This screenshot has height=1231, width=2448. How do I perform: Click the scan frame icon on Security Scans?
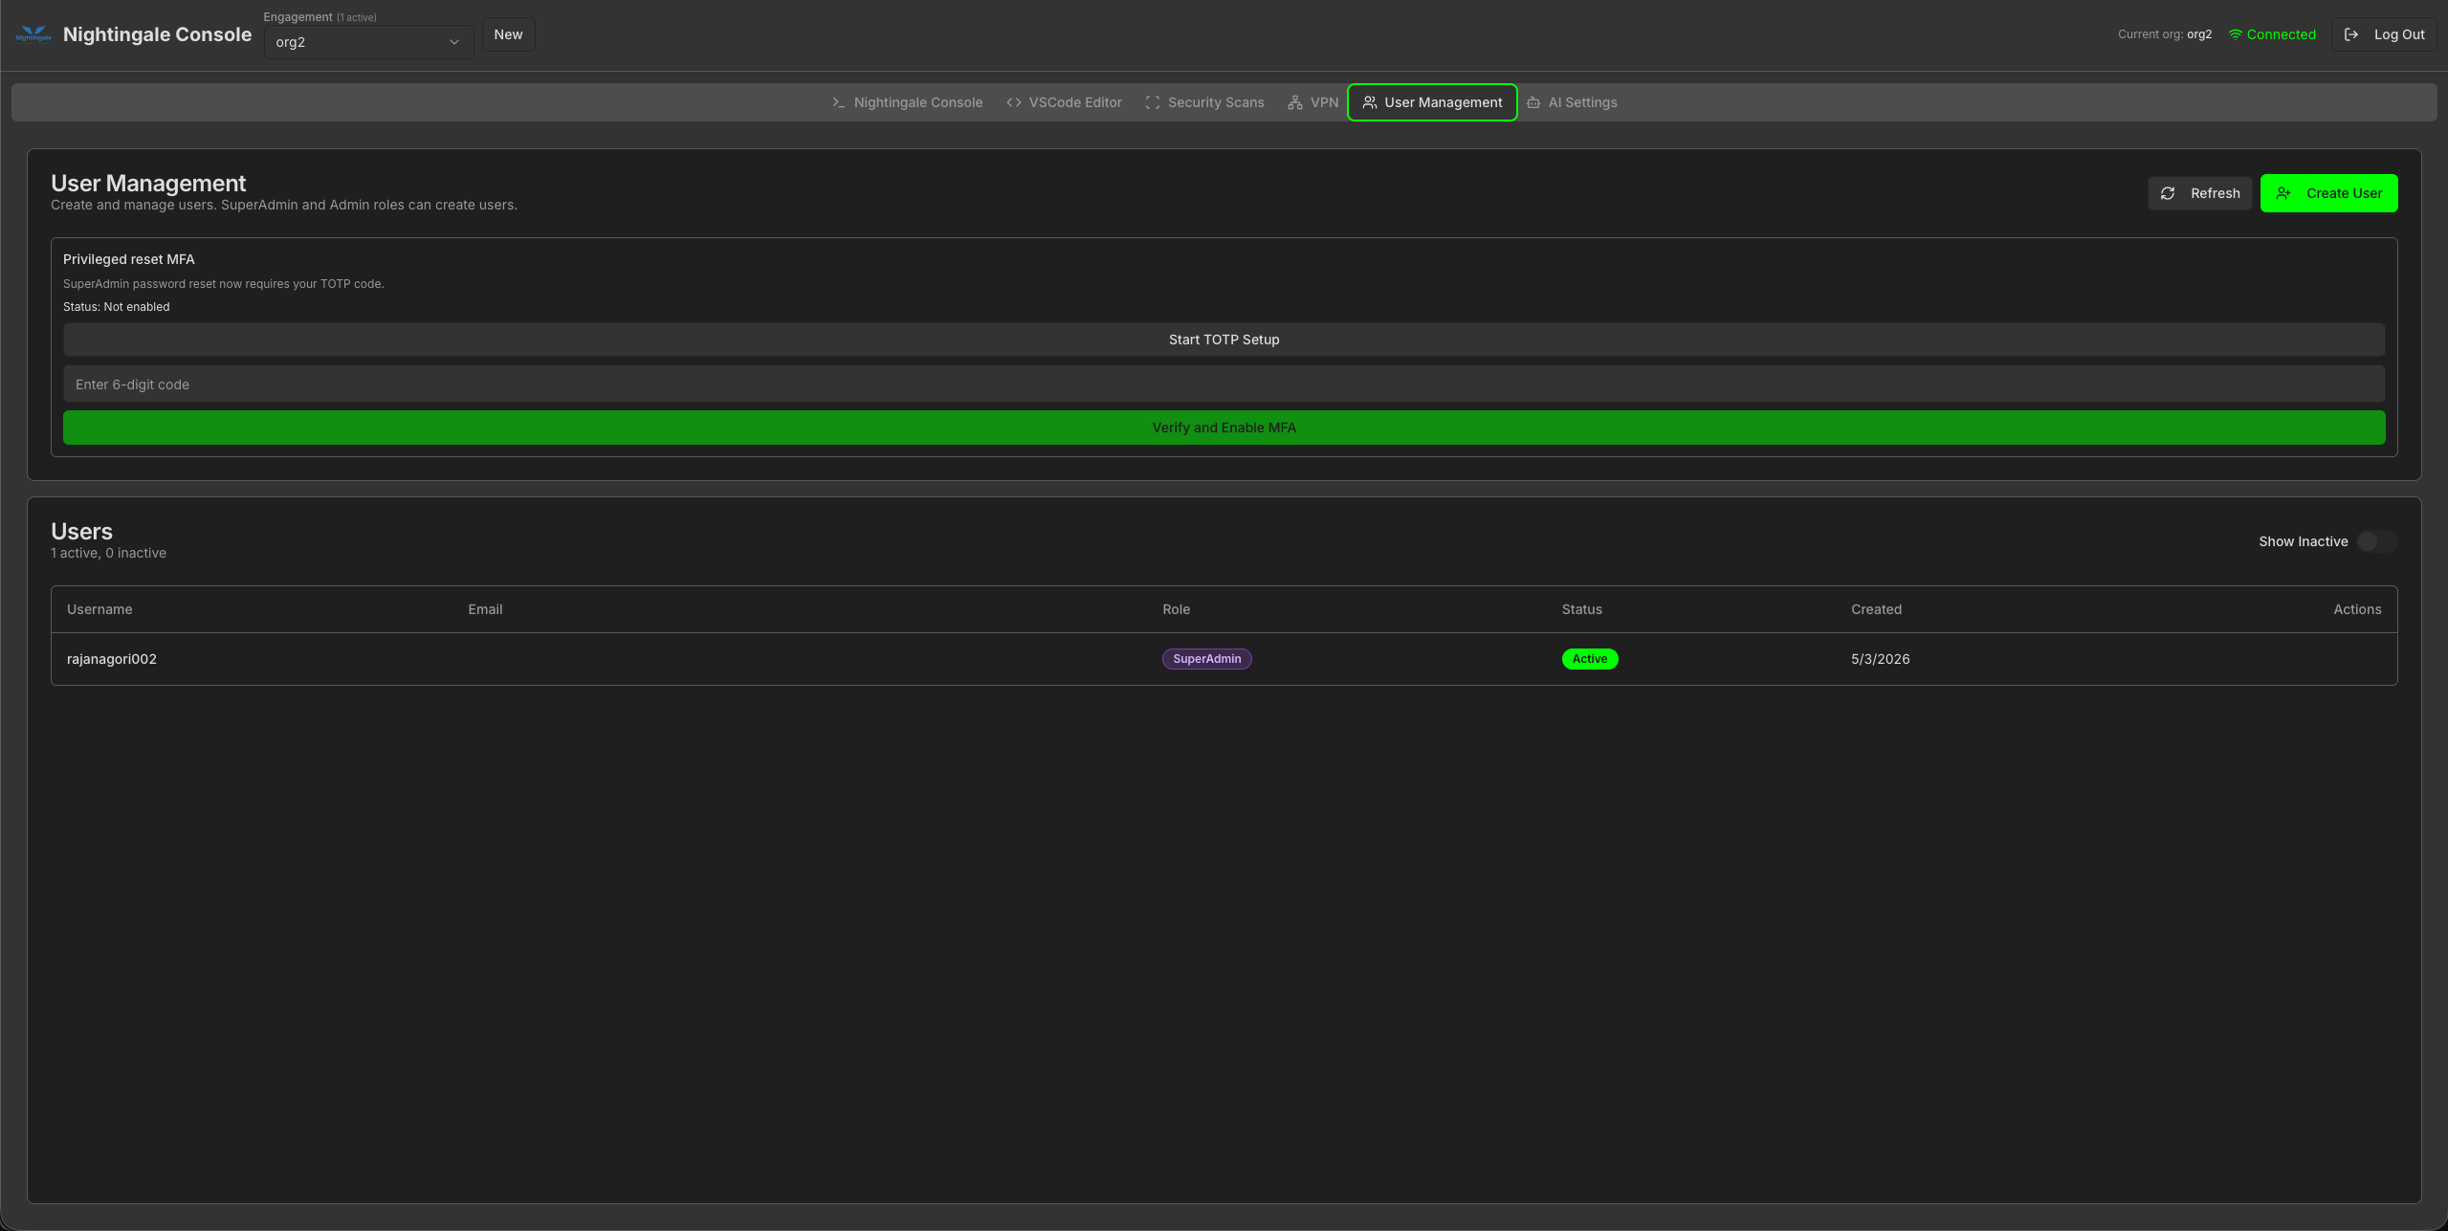(1152, 102)
